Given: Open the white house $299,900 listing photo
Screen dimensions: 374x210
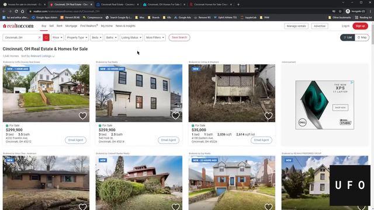Looking at the screenshot, I should (x=46, y=93).
